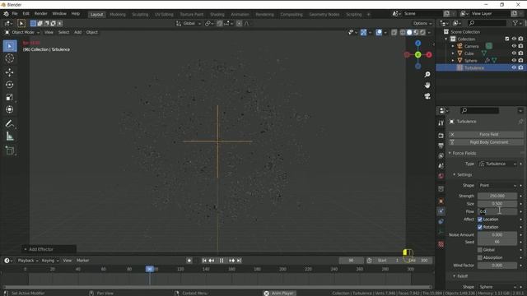Open the Window menu

point(59,14)
